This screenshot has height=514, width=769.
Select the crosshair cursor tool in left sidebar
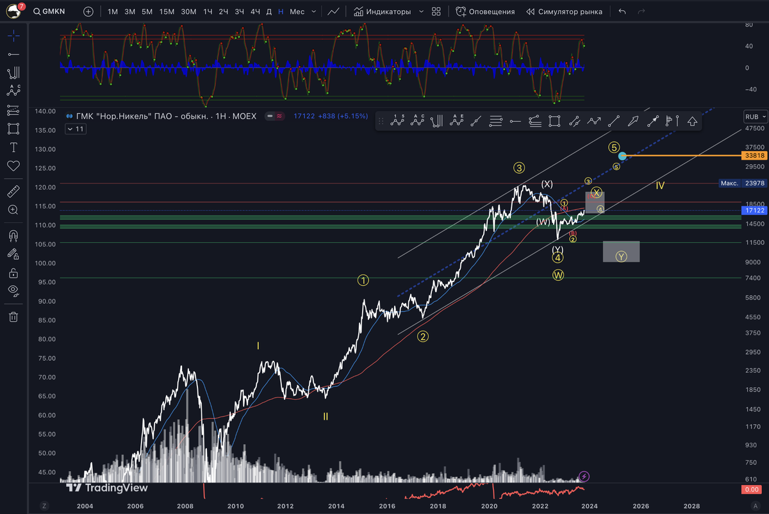click(13, 36)
